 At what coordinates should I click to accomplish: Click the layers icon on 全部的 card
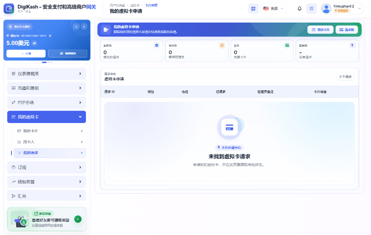[157, 46]
